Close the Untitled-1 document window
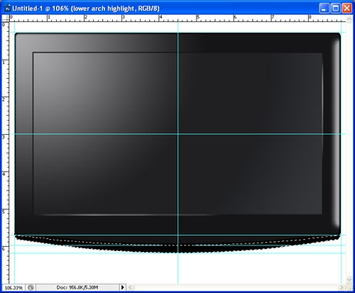This screenshot has height=293, width=355. (347, 9)
